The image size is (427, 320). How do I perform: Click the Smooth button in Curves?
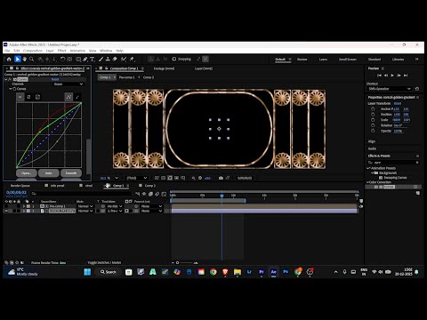[71, 172]
